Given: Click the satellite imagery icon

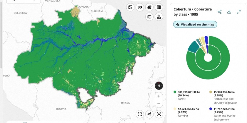Looking at the screenshot, I should pos(149,7).
